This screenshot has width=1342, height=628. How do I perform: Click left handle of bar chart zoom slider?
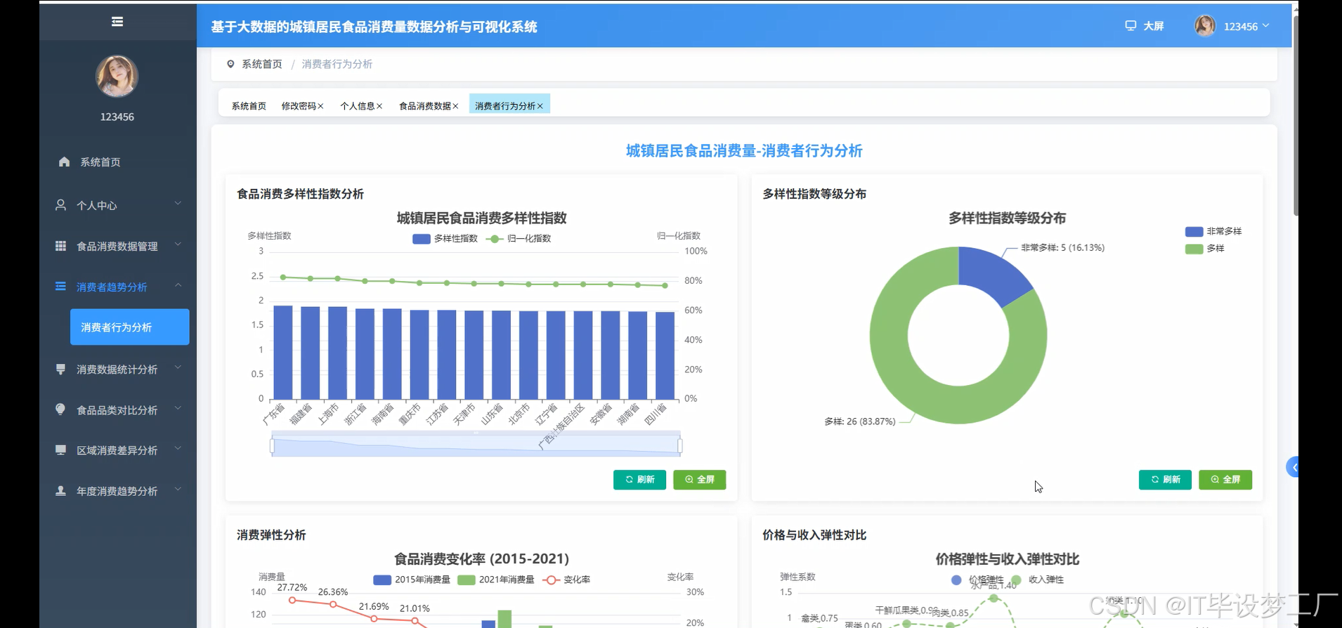click(272, 446)
